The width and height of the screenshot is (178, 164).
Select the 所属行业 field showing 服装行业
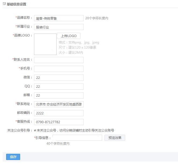tap(59, 27)
